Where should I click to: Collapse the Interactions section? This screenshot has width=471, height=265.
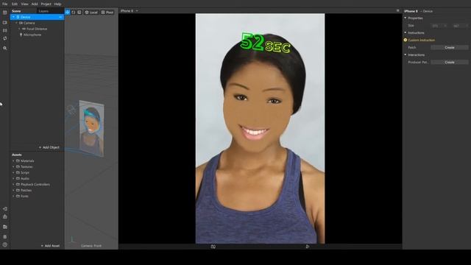coord(406,54)
